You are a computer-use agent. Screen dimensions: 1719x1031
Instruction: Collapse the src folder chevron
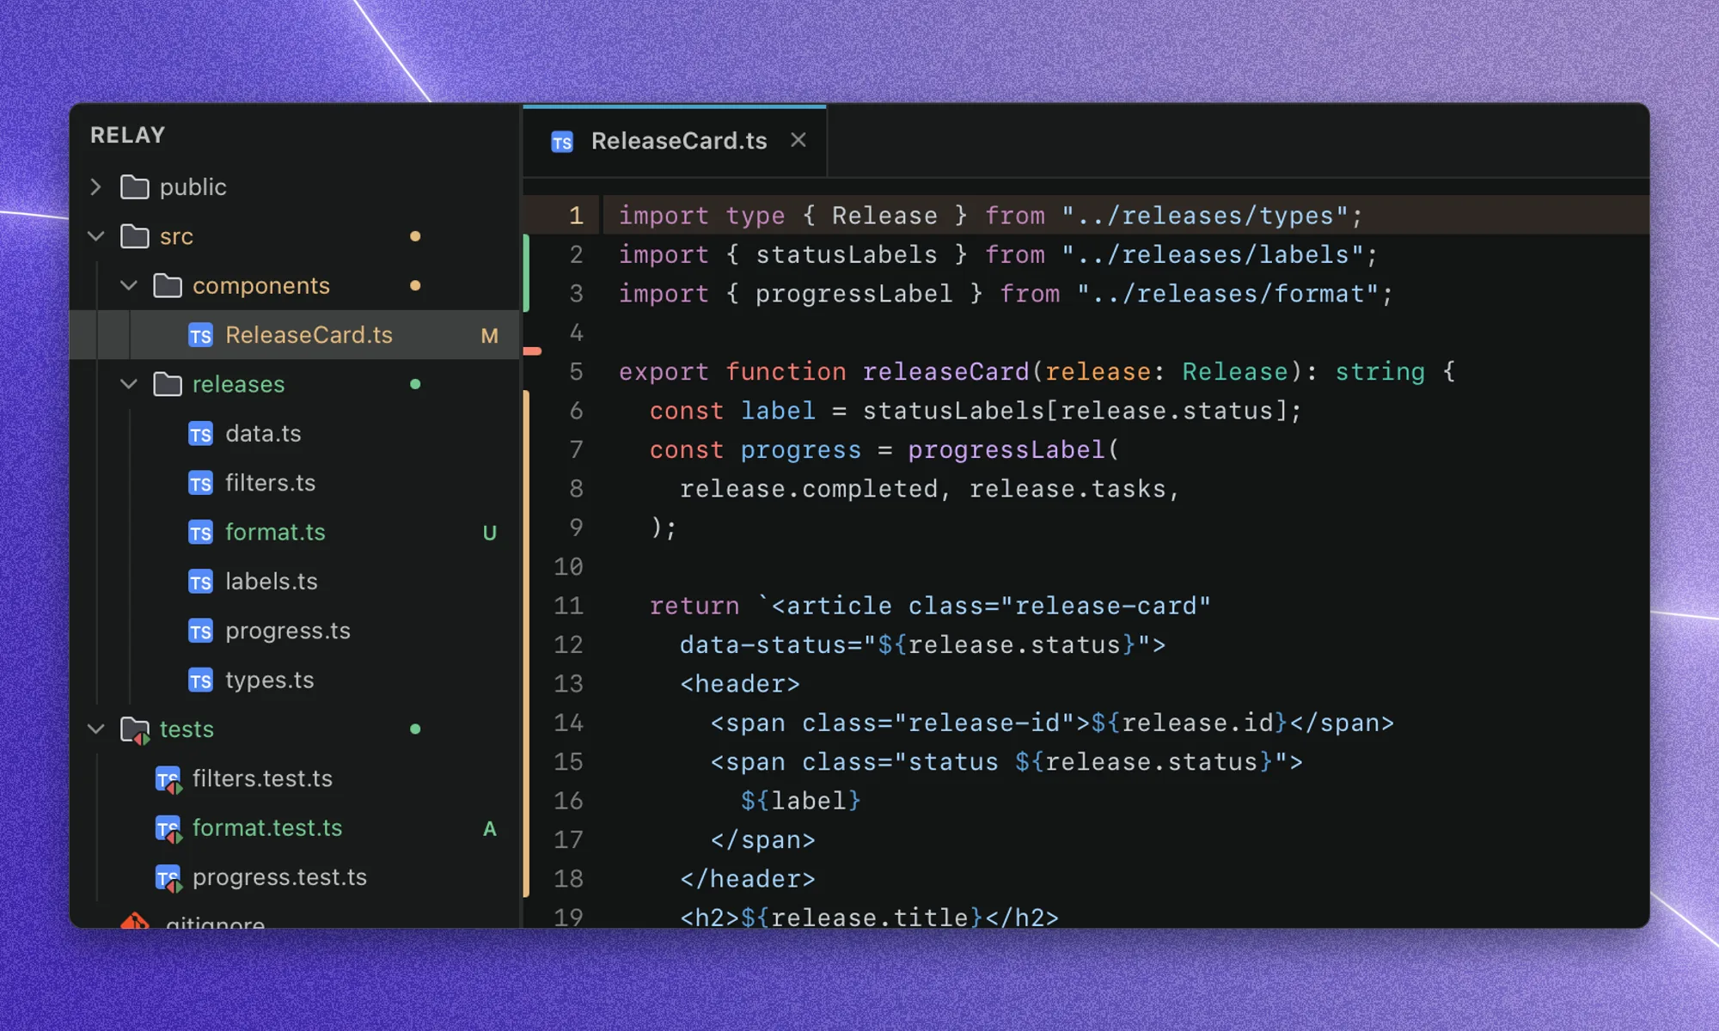(96, 235)
